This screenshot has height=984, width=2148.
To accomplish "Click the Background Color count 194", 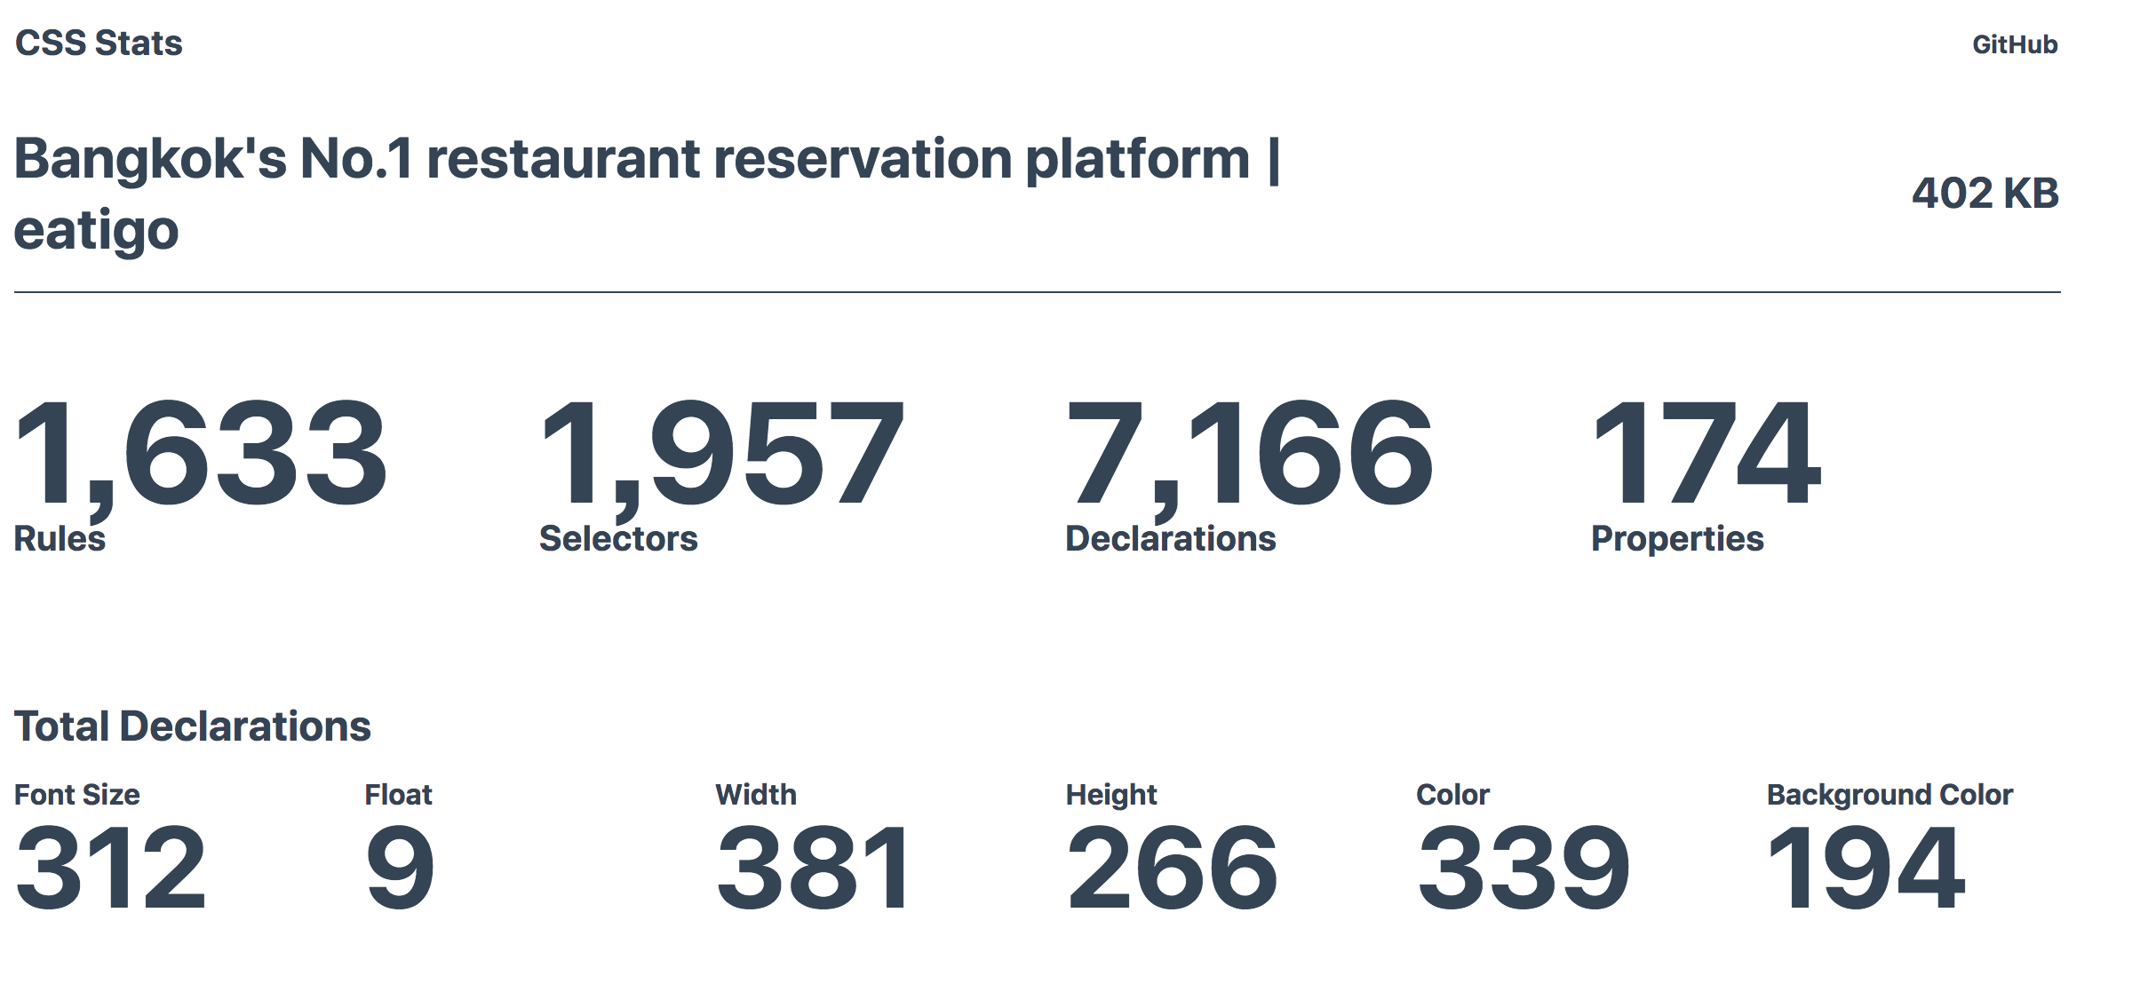I will [1866, 868].
